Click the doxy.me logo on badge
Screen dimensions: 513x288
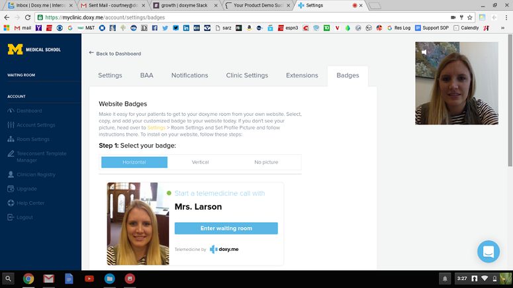point(224,249)
